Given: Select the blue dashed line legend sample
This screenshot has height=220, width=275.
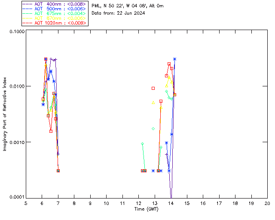Looking at the screenshot, I should coord(27,9).
